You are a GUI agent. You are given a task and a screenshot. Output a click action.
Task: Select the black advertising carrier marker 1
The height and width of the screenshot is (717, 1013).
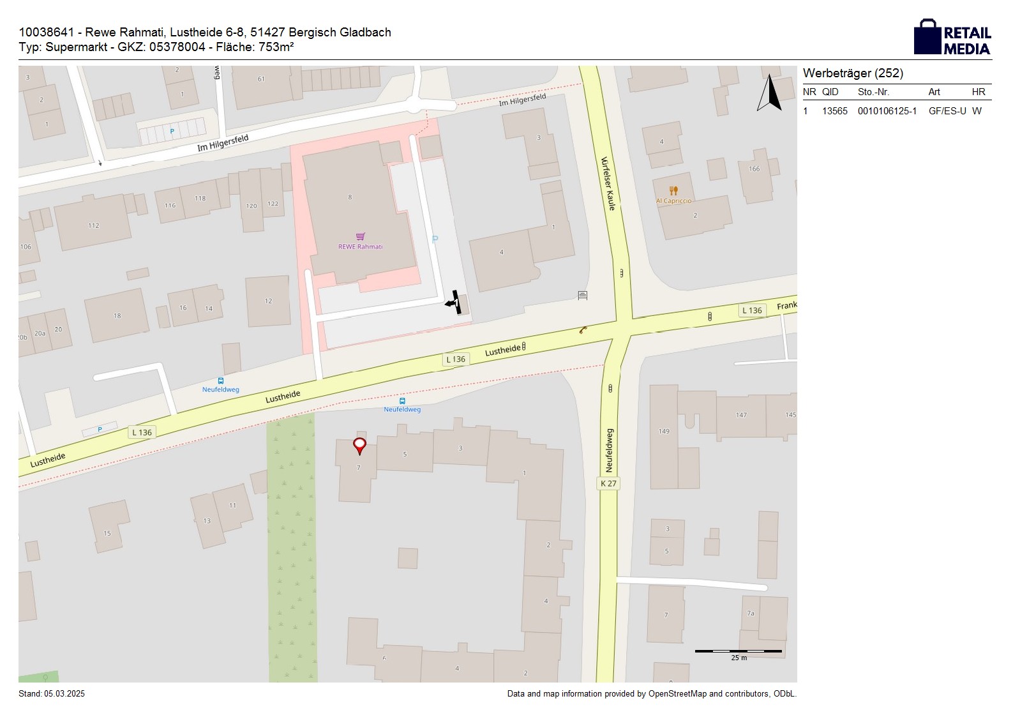coord(454,303)
